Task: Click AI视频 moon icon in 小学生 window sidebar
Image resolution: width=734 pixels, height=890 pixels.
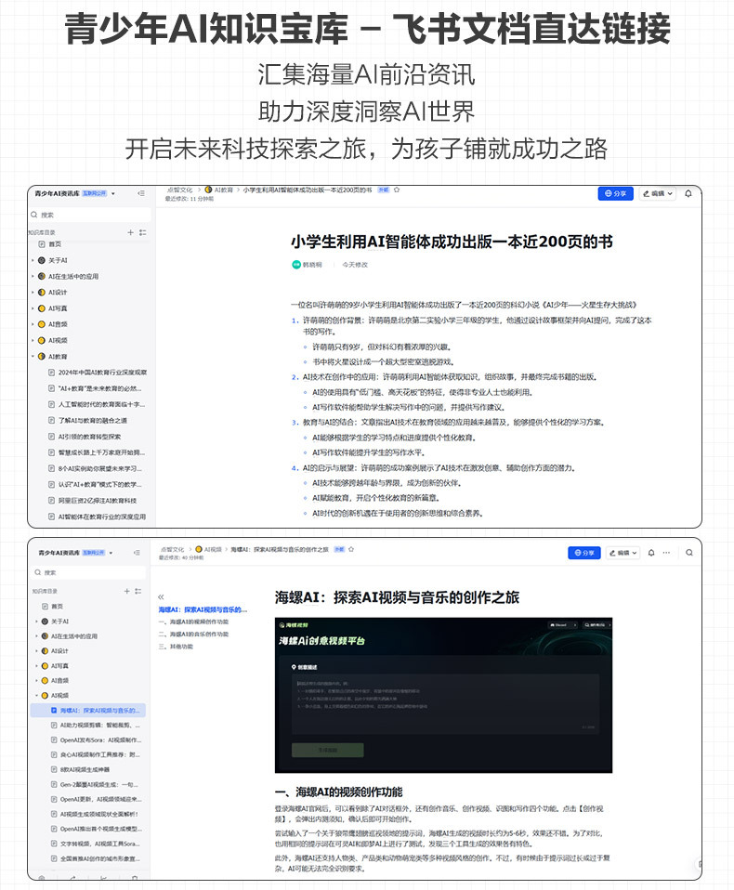Action: click(x=42, y=341)
